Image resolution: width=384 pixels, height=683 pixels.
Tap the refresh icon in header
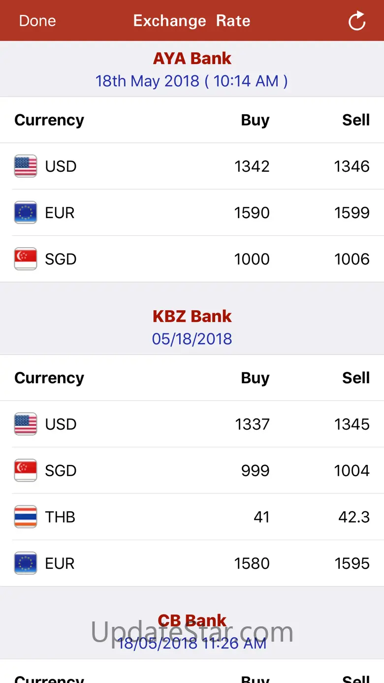point(356,21)
